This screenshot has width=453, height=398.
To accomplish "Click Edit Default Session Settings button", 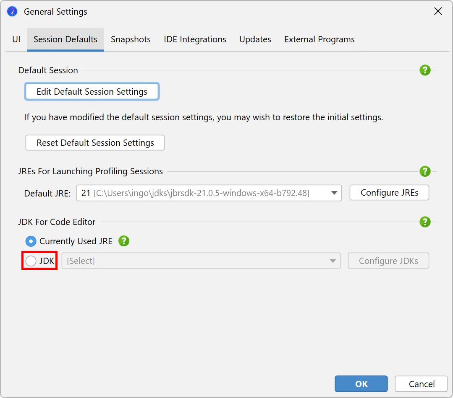I will click(92, 92).
